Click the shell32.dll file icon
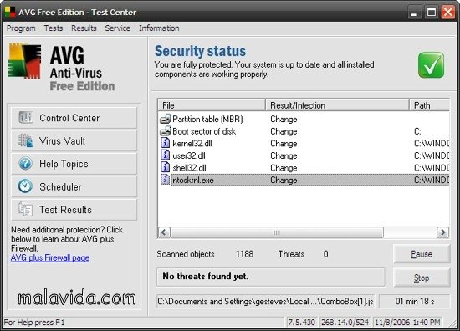The height and width of the screenshot is (331, 460). pyautogui.click(x=166, y=167)
